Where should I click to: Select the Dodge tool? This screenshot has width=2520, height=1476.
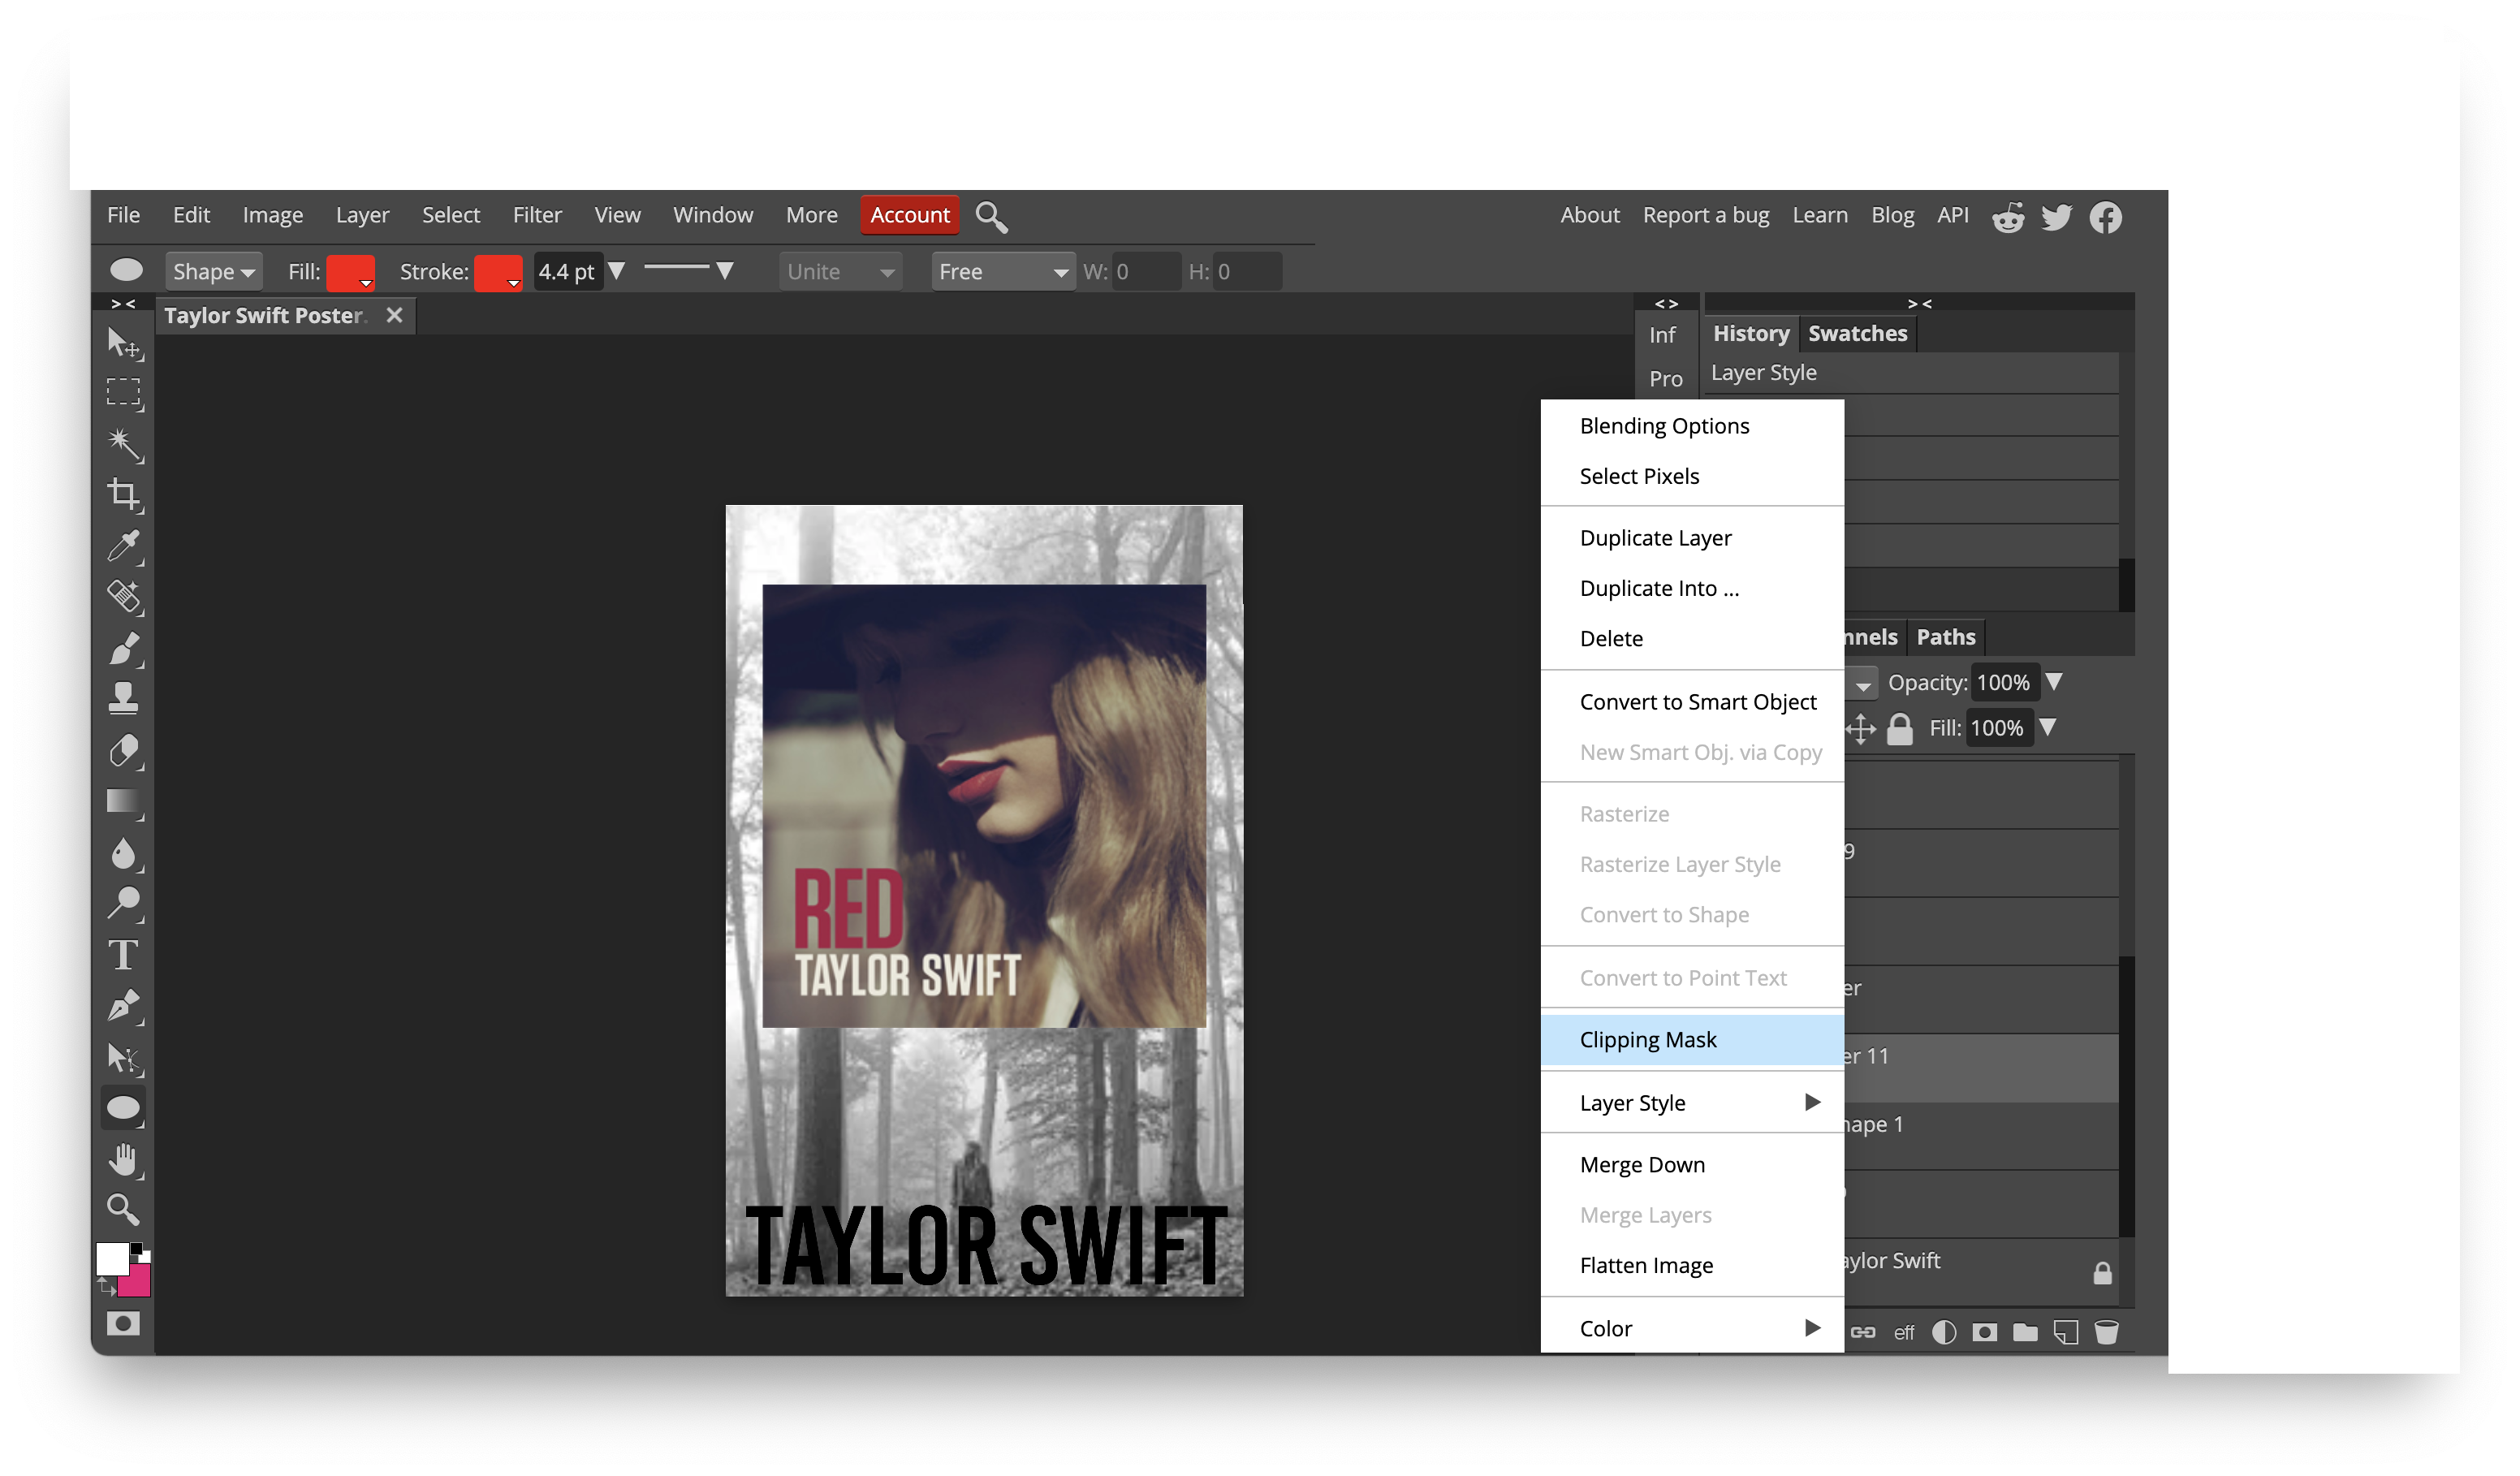[124, 904]
